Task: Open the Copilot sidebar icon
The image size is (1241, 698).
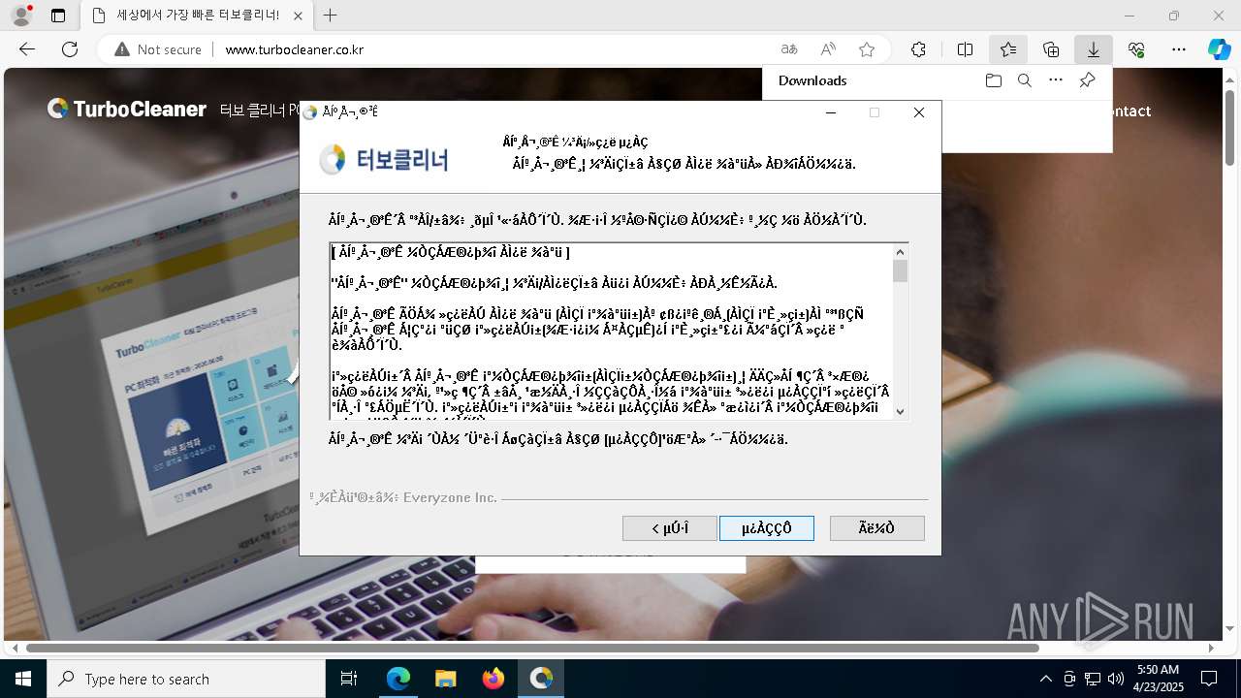Action: (x=1219, y=49)
